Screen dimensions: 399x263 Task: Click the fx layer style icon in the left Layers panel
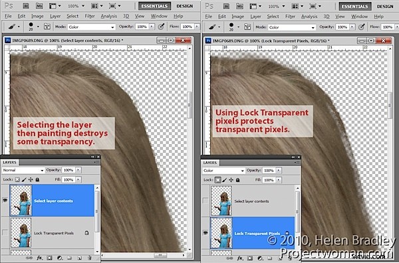[39, 258]
